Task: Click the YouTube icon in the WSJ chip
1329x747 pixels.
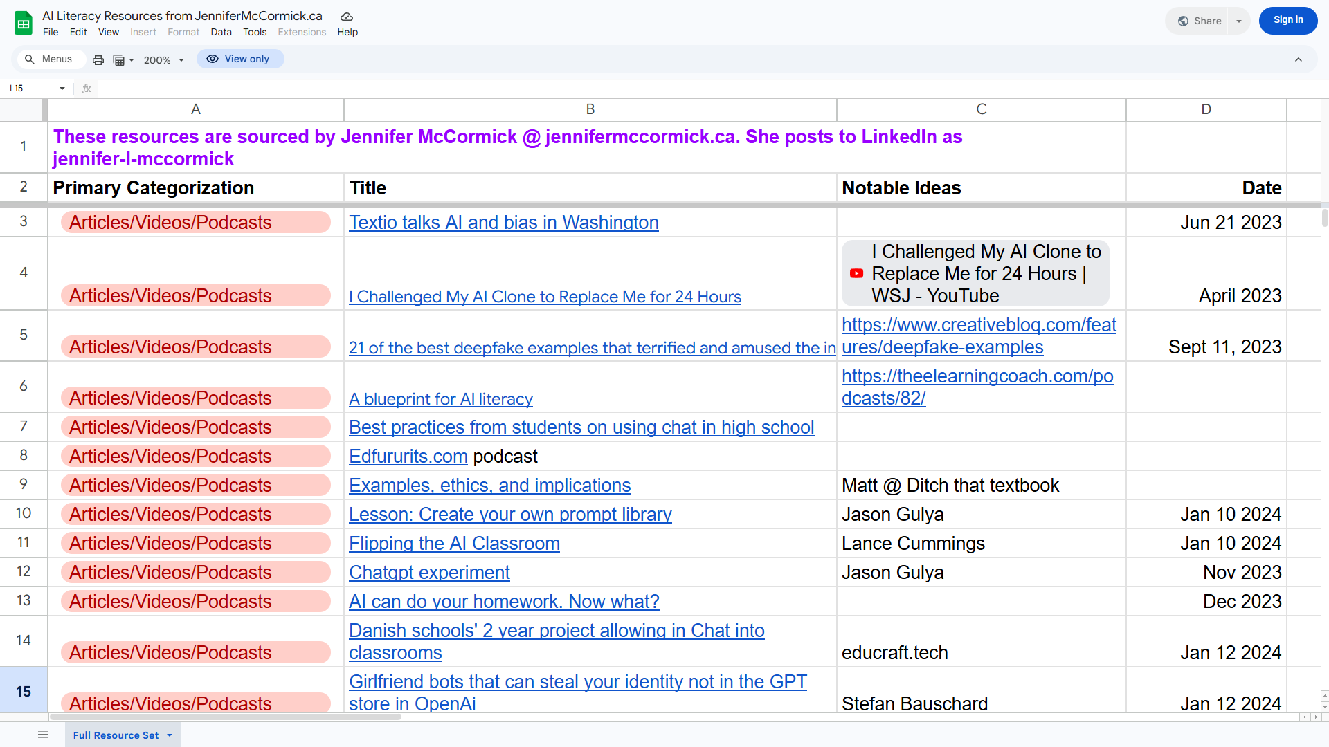Action: pos(856,273)
